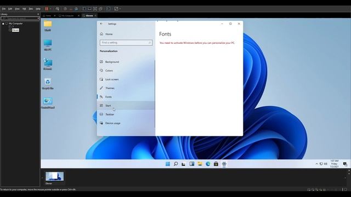Image resolution: width=351 pixels, height=197 pixels.
Task: Switch to the My Computer tab
Action: (x=67, y=16)
